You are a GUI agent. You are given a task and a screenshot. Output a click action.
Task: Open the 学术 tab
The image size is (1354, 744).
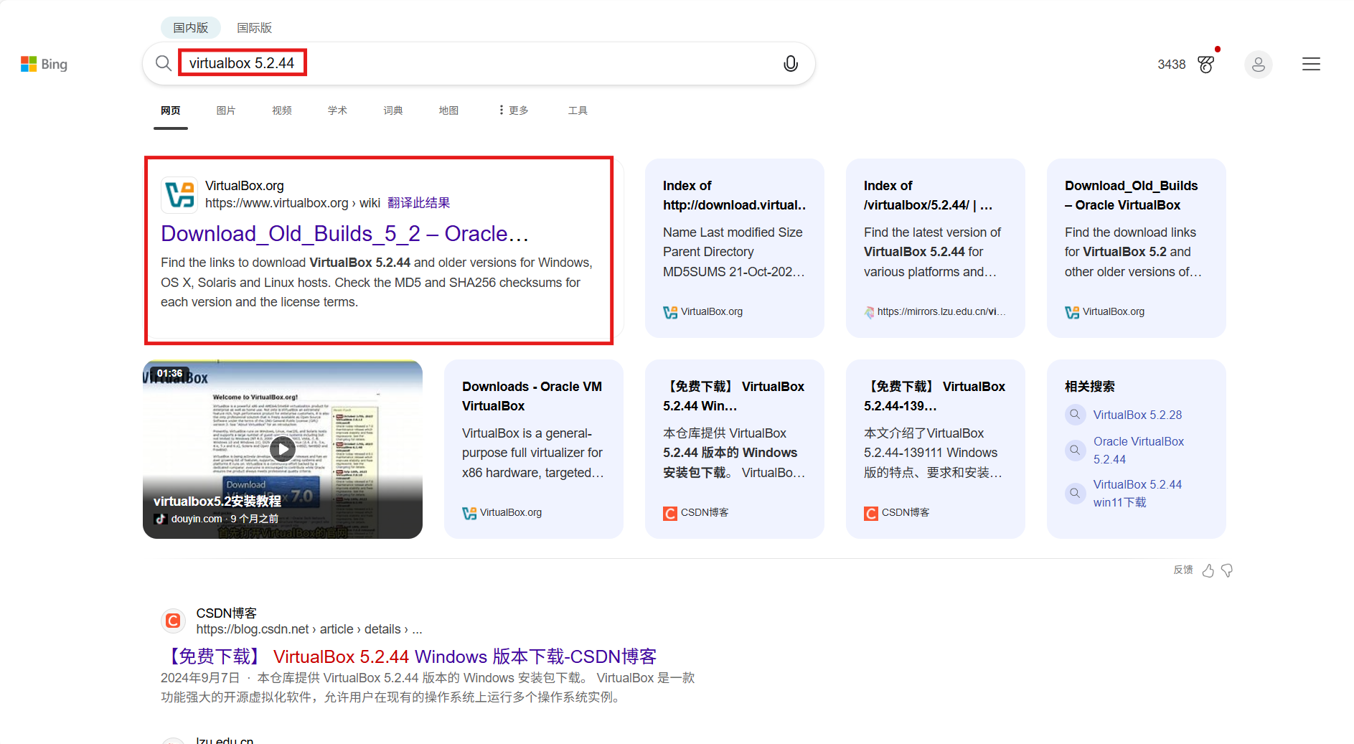point(337,110)
